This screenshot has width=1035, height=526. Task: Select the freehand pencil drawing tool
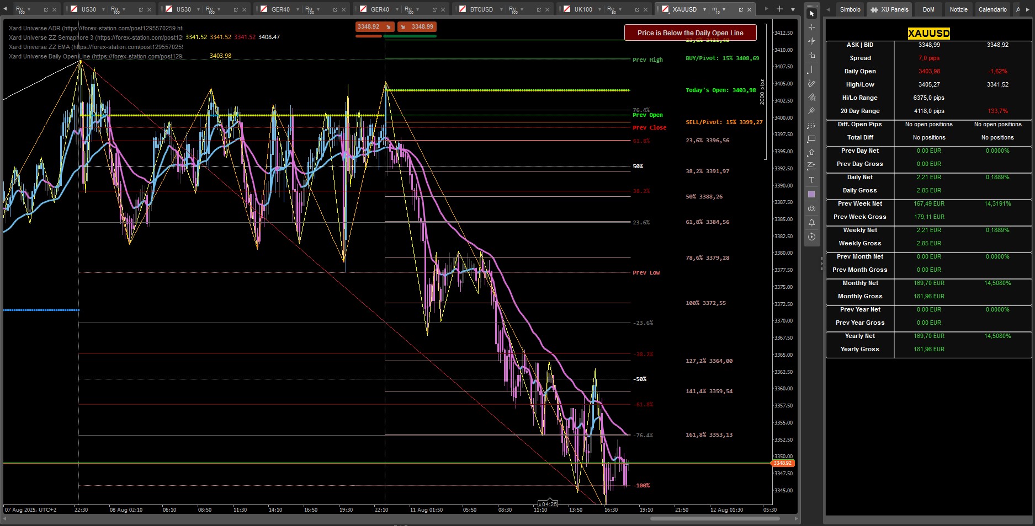[x=811, y=83]
